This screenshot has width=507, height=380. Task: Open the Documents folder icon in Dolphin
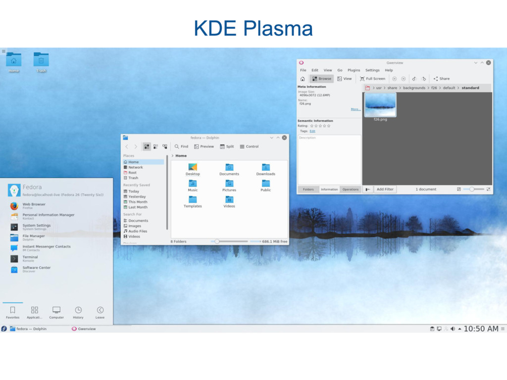click(x=229, y=169)
